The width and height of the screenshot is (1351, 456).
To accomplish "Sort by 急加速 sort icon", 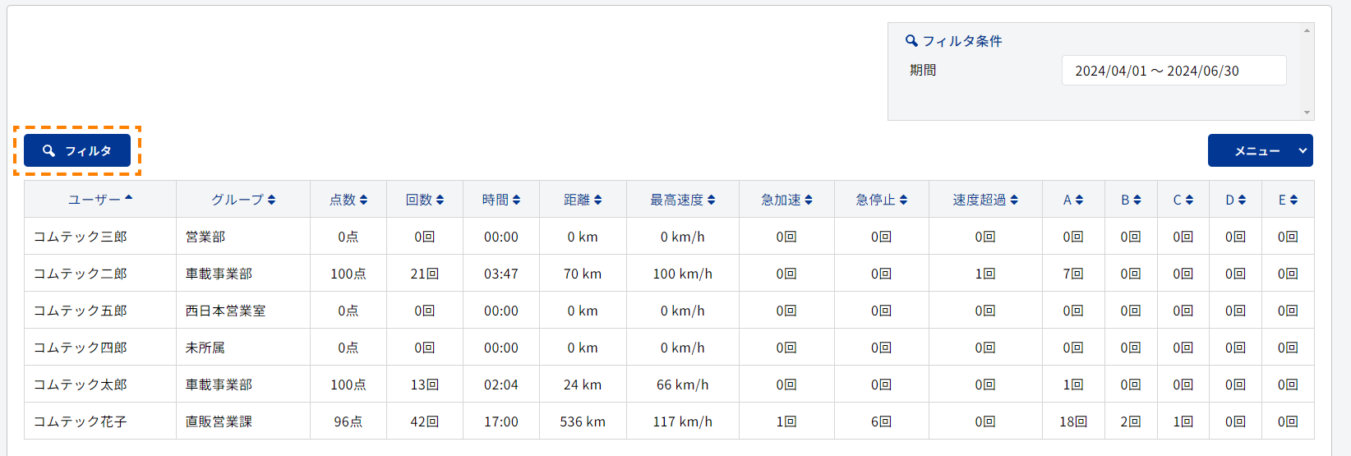I will coord(809,200).
